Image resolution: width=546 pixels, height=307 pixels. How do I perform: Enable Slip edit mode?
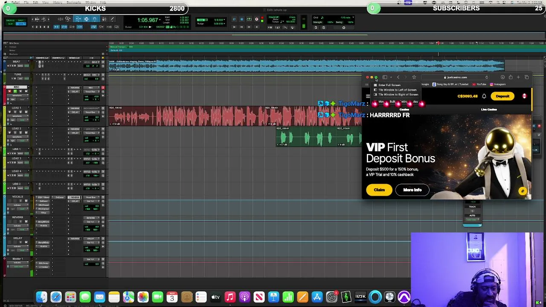(10, 23)
